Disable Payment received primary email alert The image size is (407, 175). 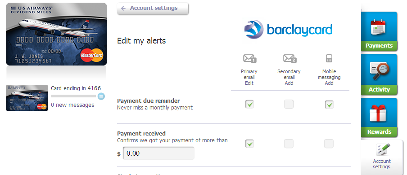249,144
